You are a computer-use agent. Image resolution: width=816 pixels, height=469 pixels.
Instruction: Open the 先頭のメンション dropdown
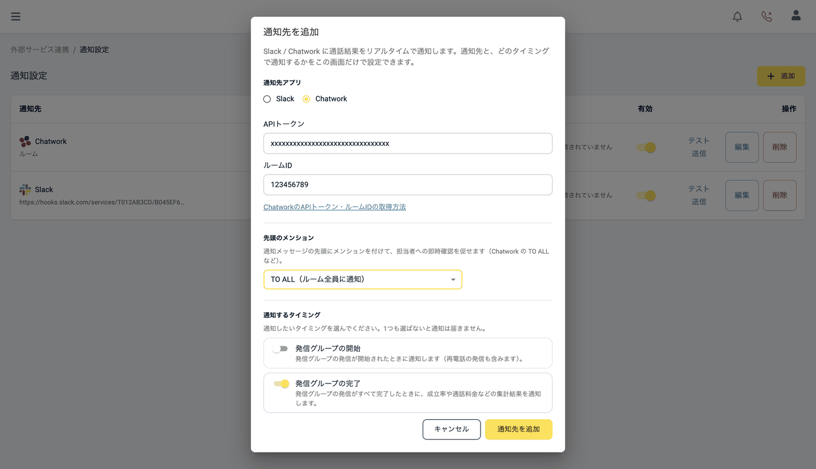[363, 279]
